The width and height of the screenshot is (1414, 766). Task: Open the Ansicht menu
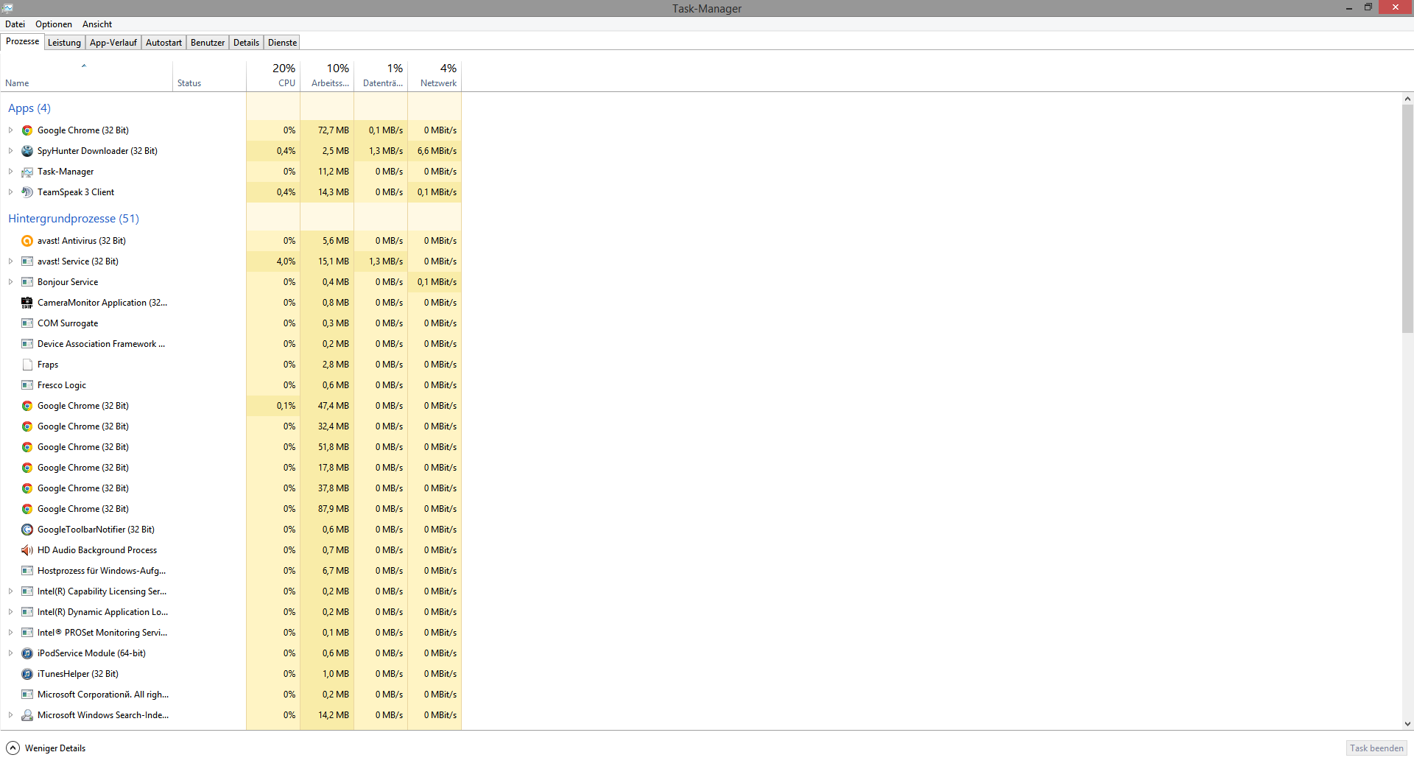pyautogui.click(x=97, y=24)
